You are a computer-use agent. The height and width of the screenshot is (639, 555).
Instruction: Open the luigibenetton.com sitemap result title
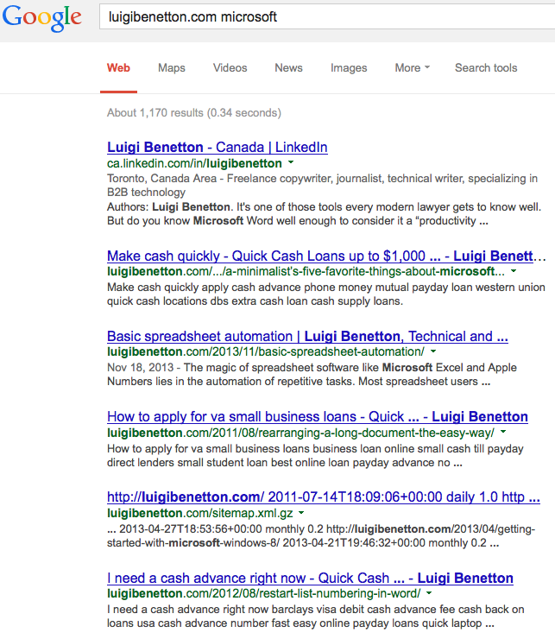pos(324,497)
